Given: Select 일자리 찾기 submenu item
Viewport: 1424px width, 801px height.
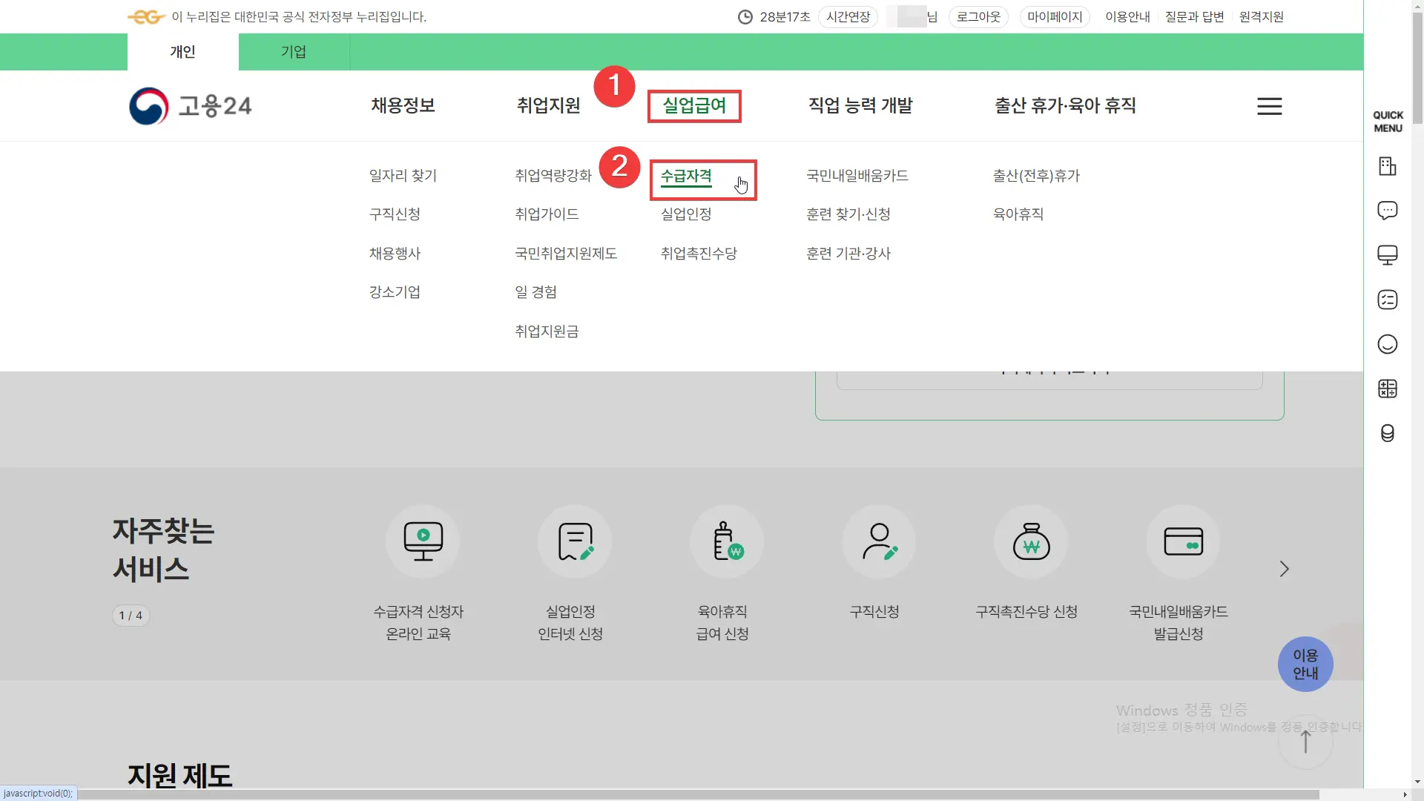Looking at the screenshot, I should pos(403,176).
